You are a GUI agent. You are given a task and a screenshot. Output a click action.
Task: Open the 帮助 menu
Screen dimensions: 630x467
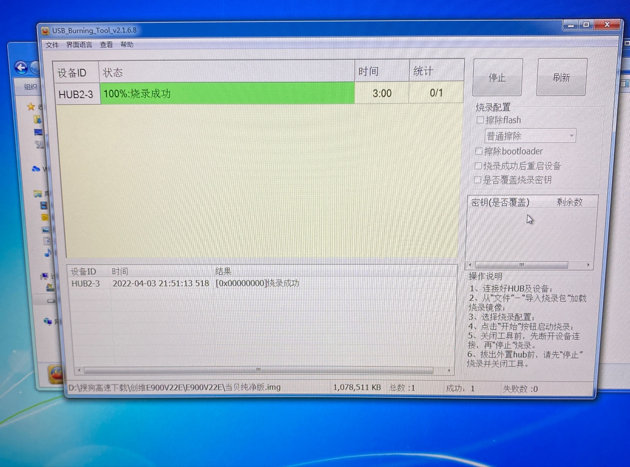coord(127,45)
